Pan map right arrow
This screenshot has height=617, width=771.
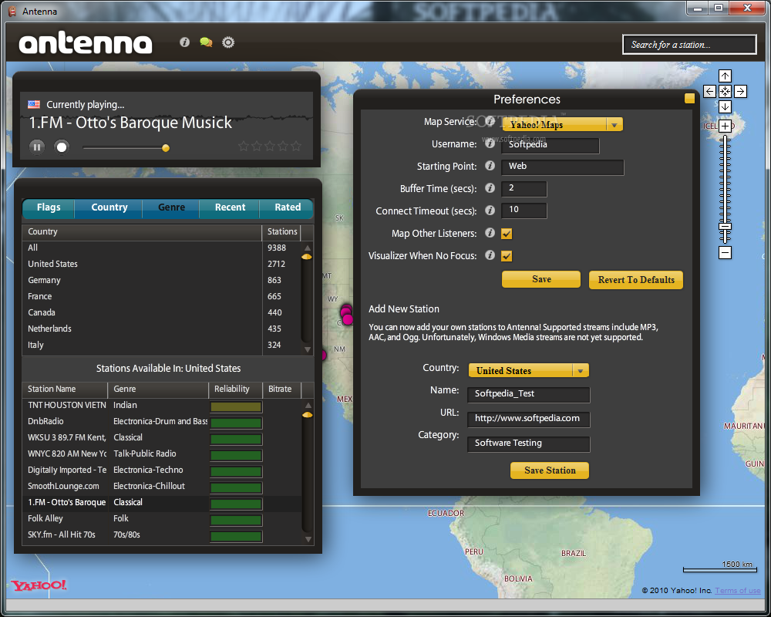click(x=740, y=92)
